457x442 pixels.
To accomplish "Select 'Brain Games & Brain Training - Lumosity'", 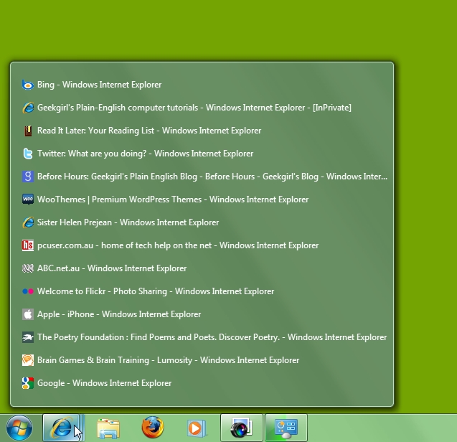I will pos(202,360).
